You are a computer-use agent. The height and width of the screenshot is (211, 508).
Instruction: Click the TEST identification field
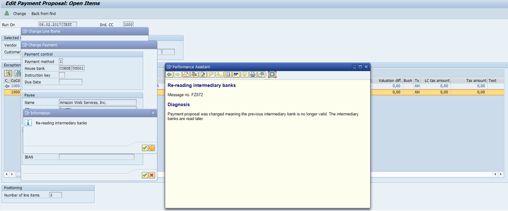pyautogui.click(x=70, y=24)
